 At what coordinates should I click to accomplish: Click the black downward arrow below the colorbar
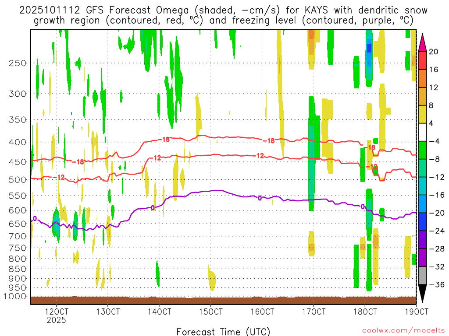click(423, 294)
